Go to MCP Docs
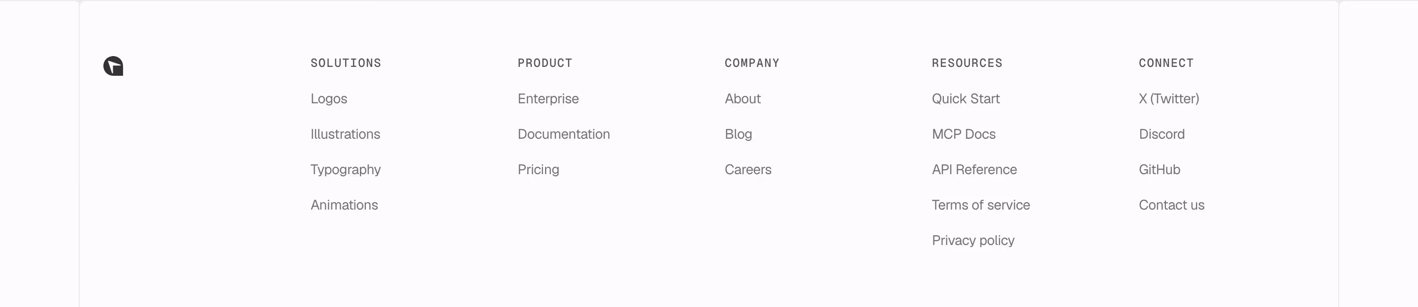The width and height of the screenshot is (1418, 307). [x=964, y=134]
